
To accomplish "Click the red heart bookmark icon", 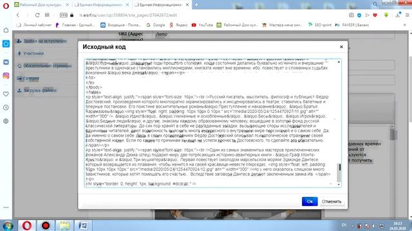I will pos(375,15).
